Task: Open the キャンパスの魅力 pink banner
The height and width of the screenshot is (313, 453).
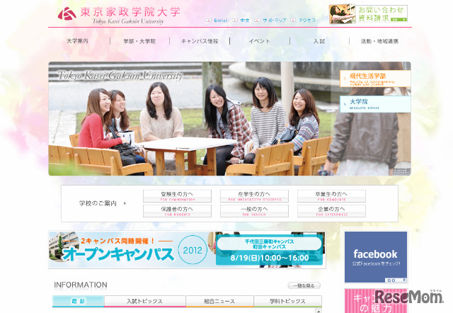Action: (376, 301)
